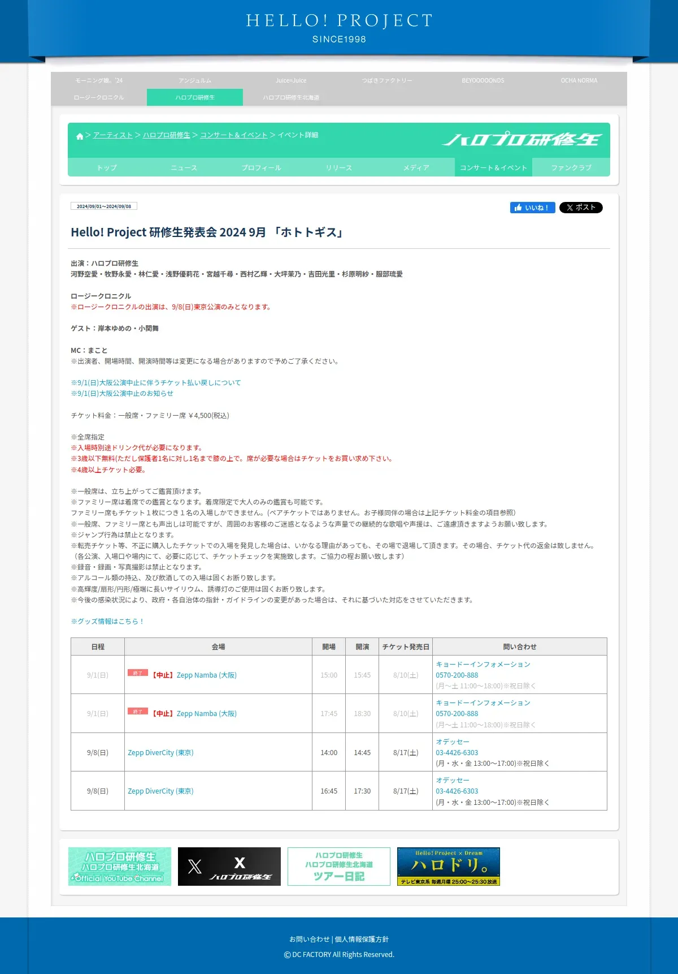Click the 会場 column header
This screenshot has height=974, width=678.
tap(219, 647)
